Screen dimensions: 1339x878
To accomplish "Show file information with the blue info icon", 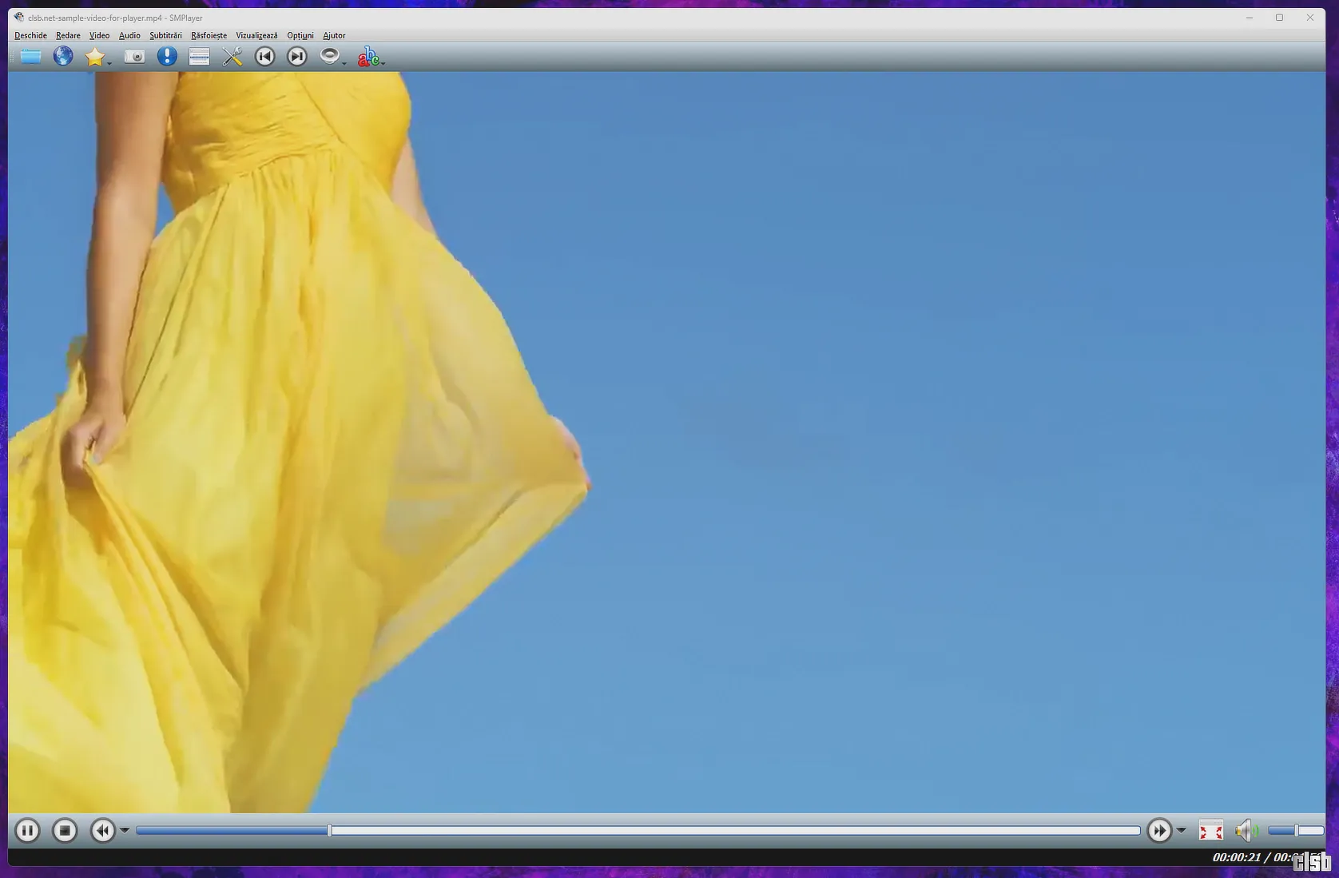I will point(167,56).
